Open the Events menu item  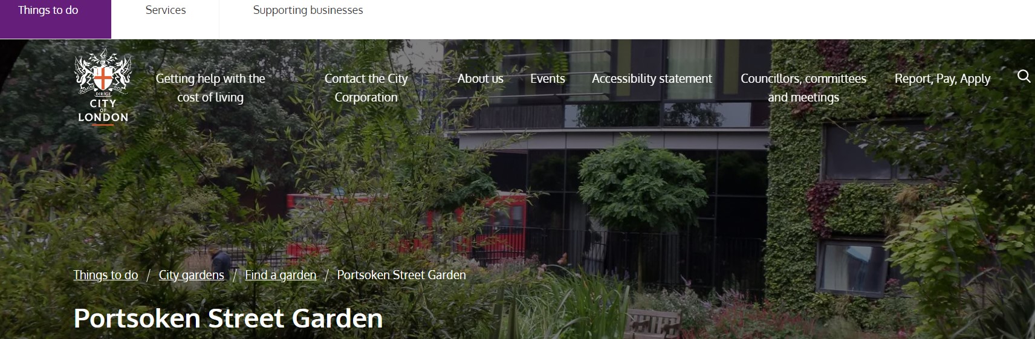pos(548,79)
